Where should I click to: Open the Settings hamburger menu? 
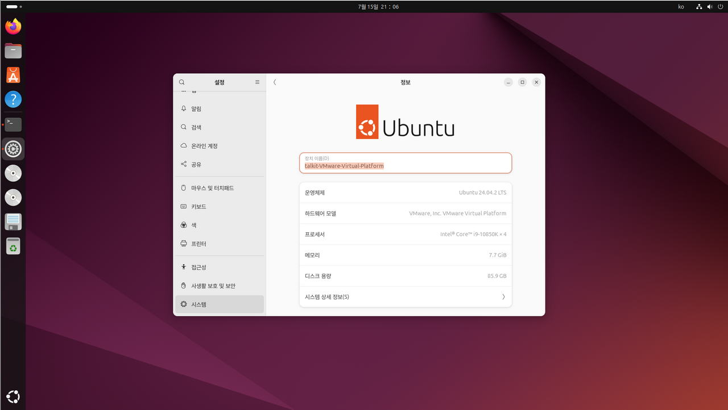pos(257,82)
